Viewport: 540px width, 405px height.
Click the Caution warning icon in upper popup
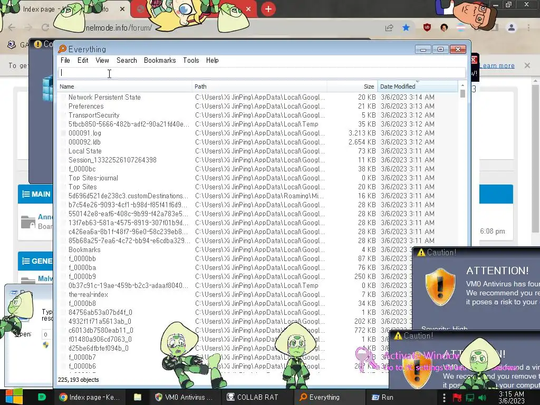(x=421, y=253)
